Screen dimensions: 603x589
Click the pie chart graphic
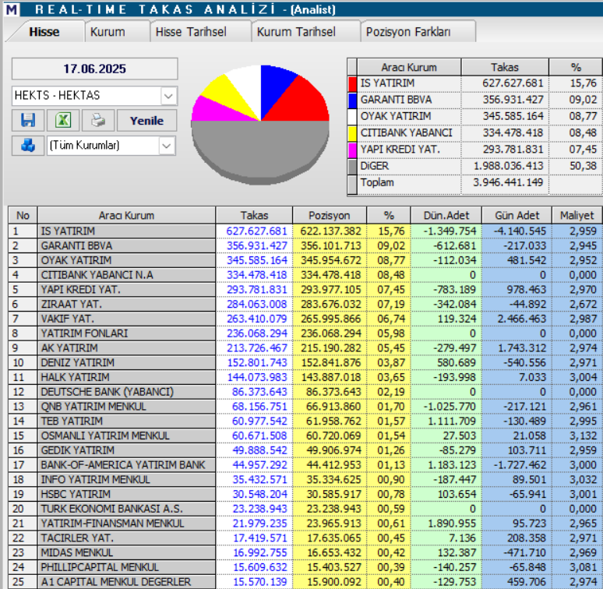point(260,124)
